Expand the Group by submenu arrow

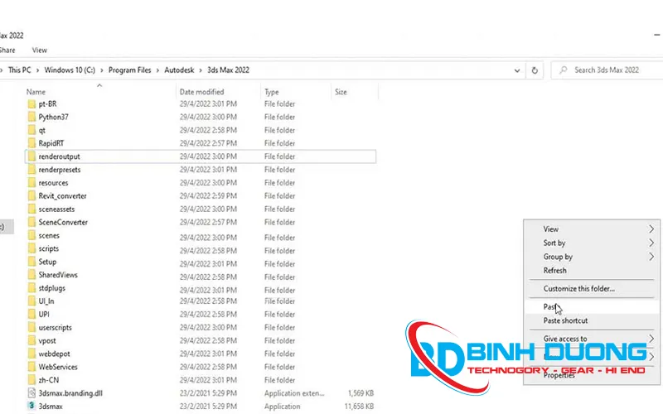pyautogui.click(x=651, y=257)
